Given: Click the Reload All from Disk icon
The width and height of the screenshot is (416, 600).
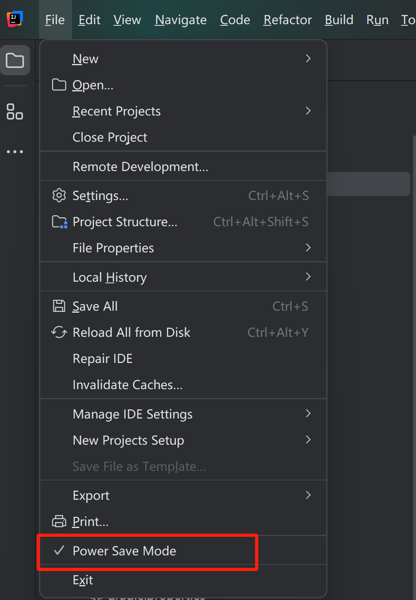Looking at the screenshot, I should click(x=59, y=332).
